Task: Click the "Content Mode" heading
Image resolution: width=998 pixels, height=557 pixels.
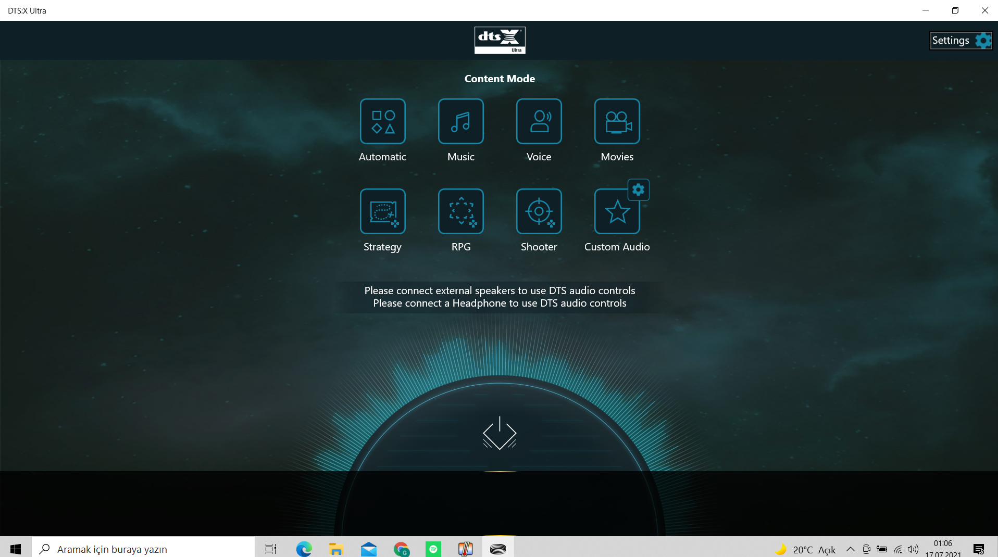Action: 500,79
